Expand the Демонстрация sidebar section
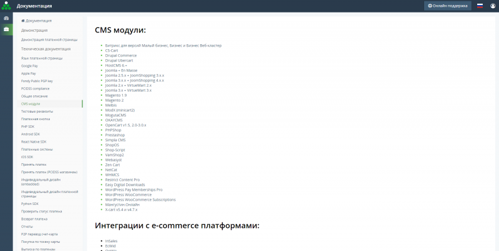 (x=34, y=30)
